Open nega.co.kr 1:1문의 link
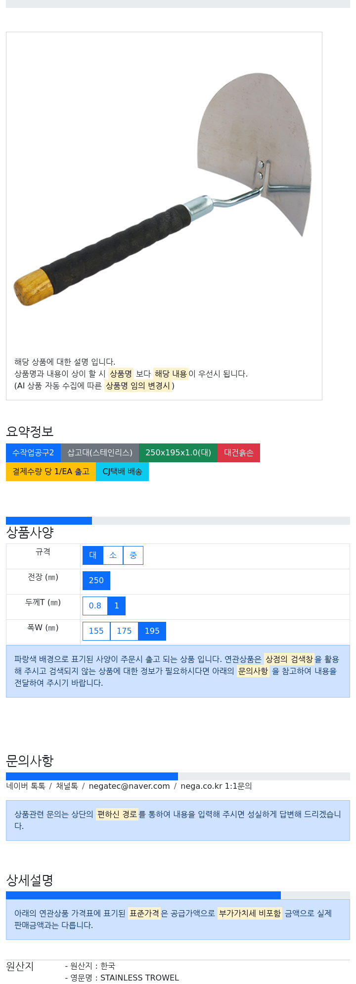Screen dimensions: 356x984 coord(216,786)
